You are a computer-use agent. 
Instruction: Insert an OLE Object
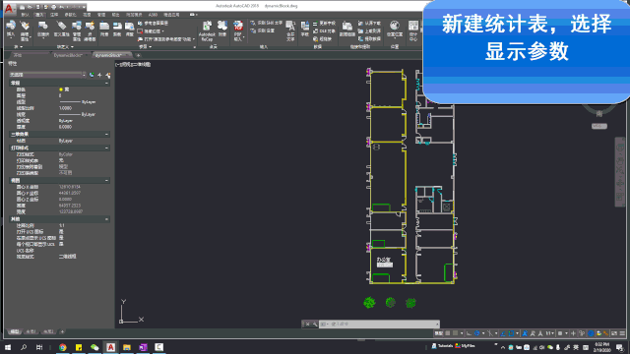click(x=324, y=31)
